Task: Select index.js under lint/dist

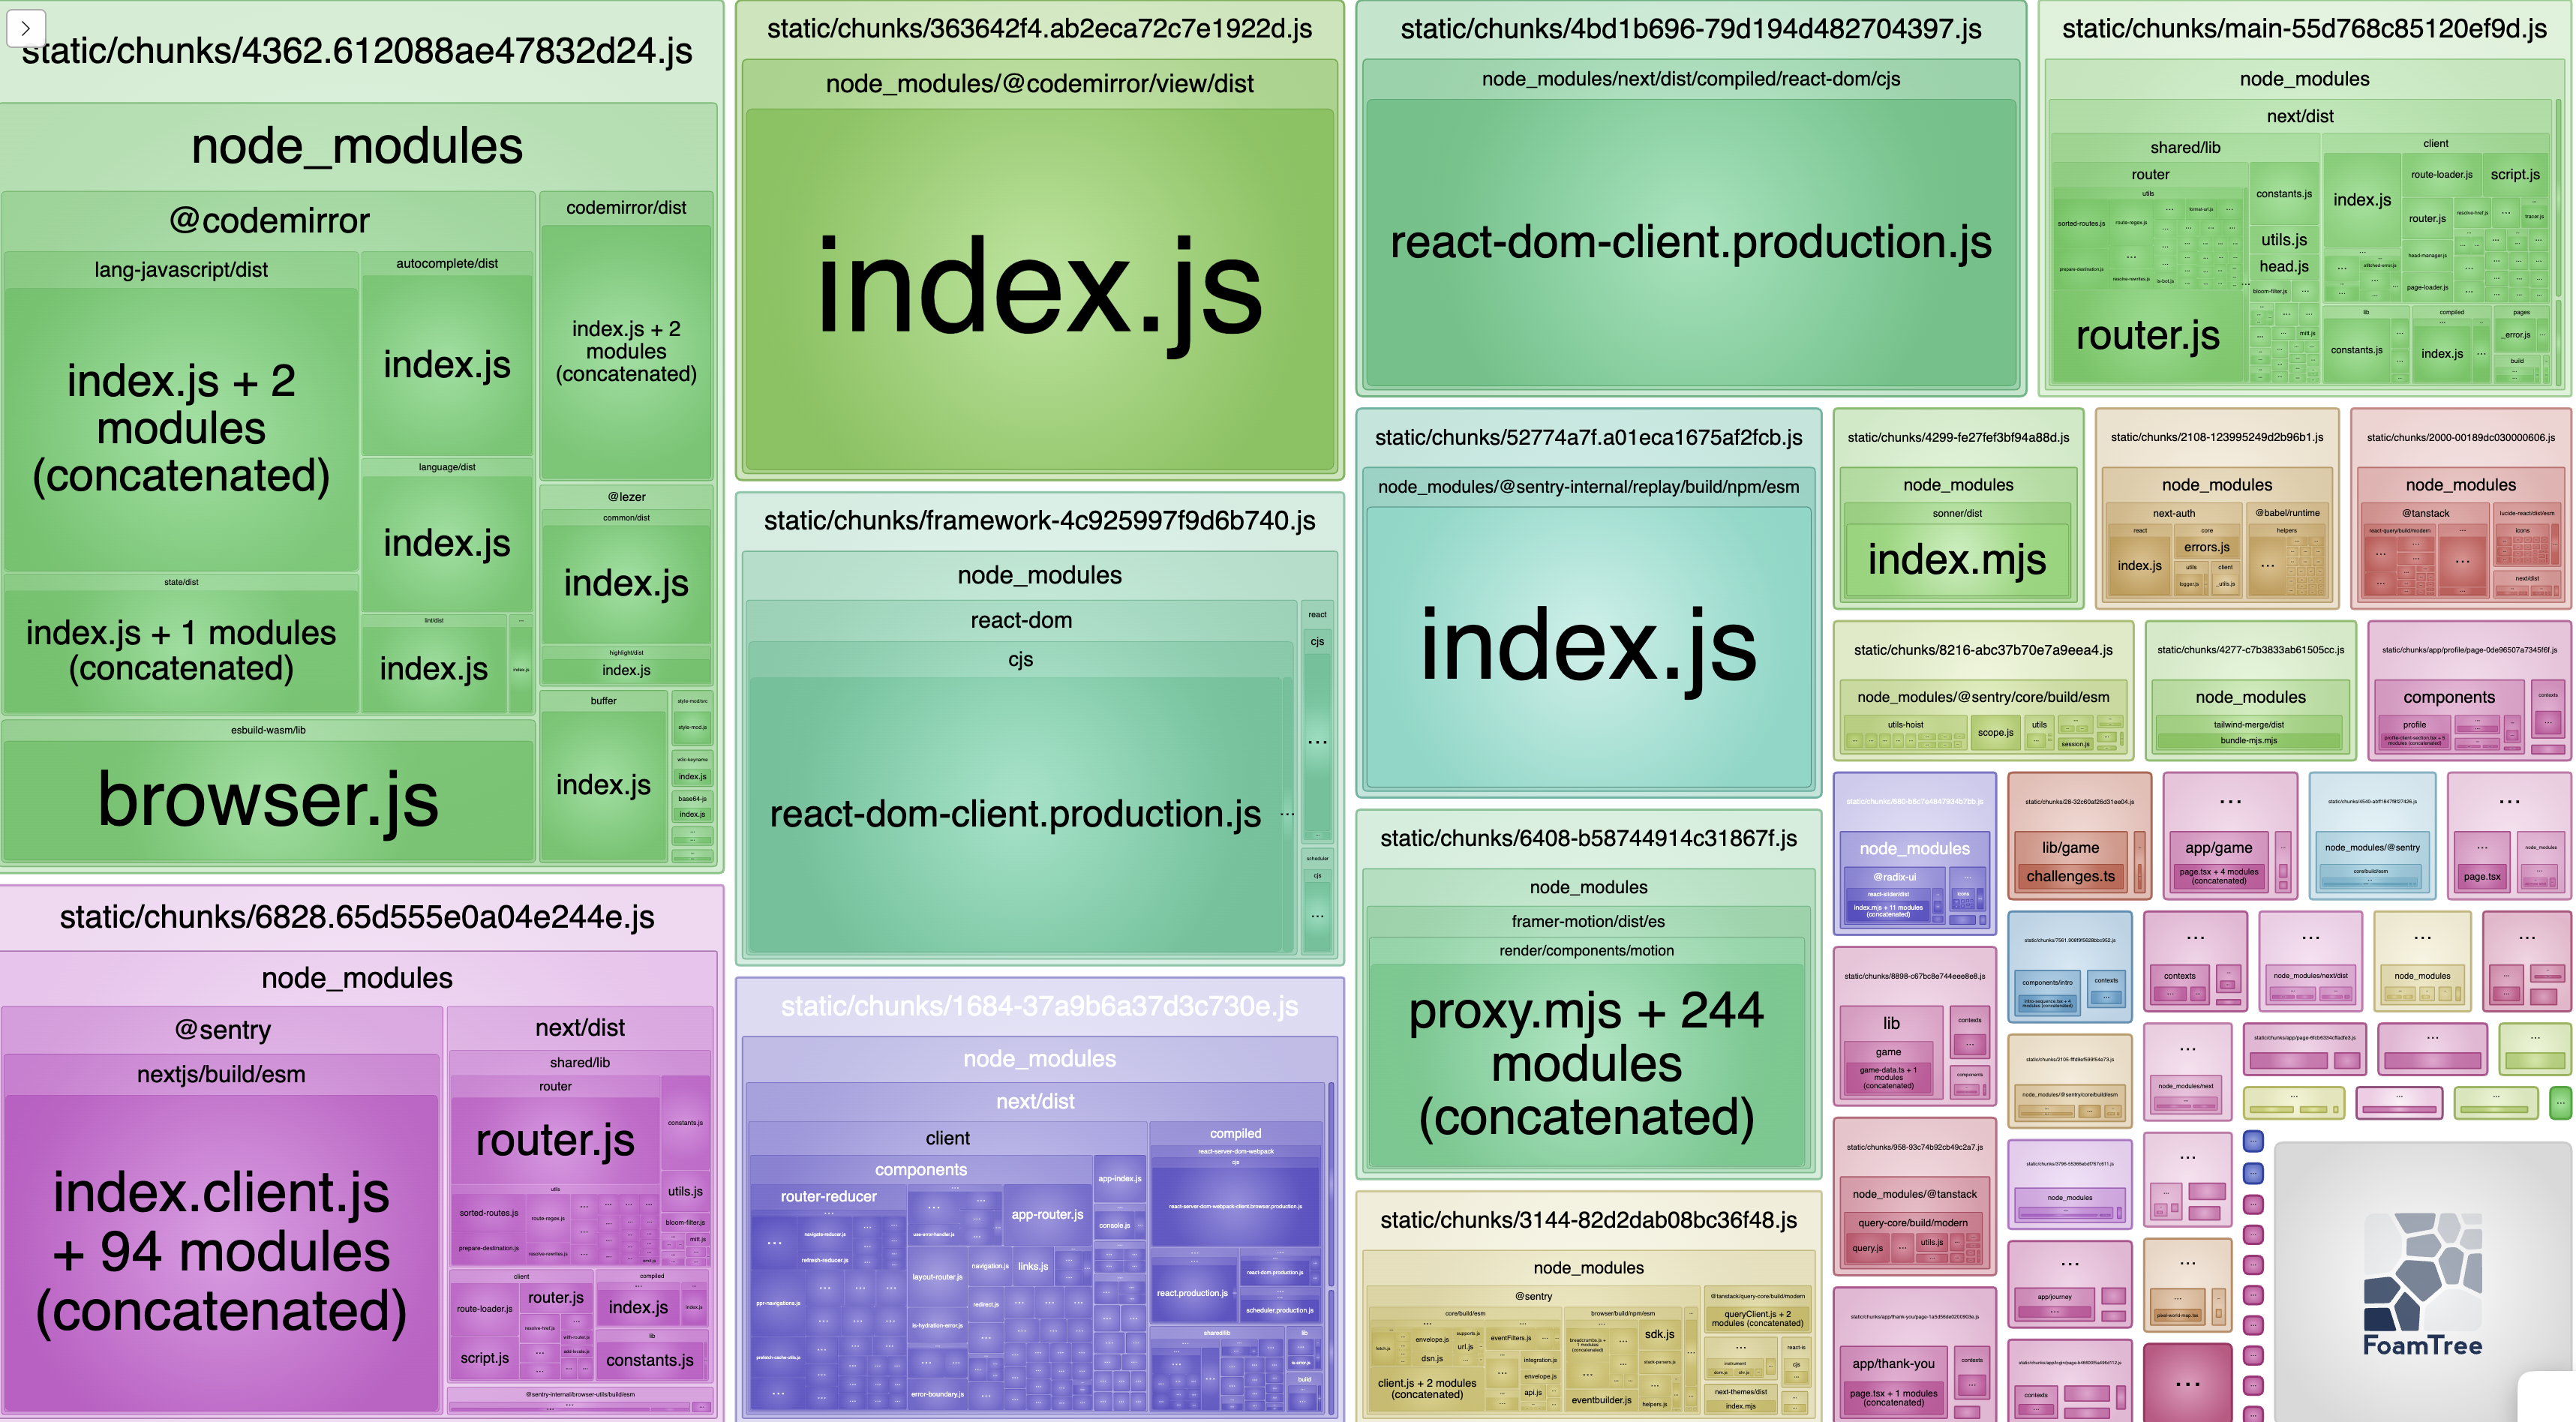Action: 434,668
